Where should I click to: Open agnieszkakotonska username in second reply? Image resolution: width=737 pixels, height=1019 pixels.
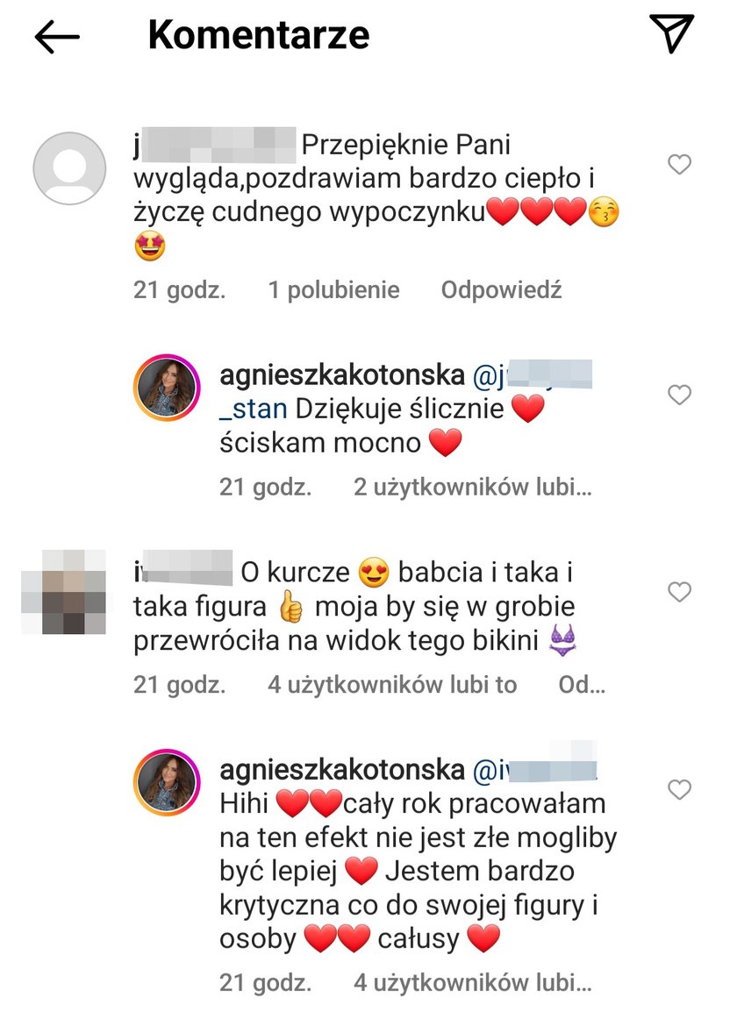342,770
